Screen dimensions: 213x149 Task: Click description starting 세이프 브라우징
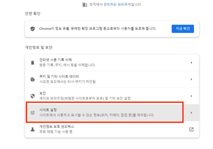[85, 98]
